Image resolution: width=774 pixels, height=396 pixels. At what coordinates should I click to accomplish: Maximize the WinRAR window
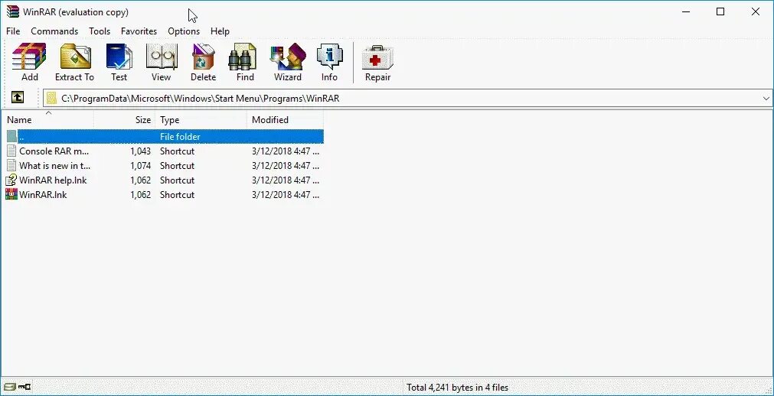[x=720, y=11]
